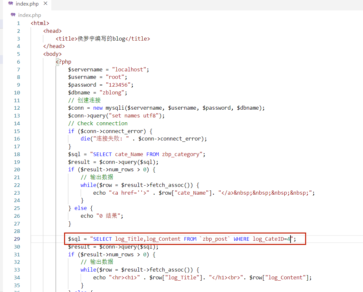The height and width of the screenshot is (292, 363).
Task: Click `zbp_post` table name on line 29
Action: tap(215, 239)
